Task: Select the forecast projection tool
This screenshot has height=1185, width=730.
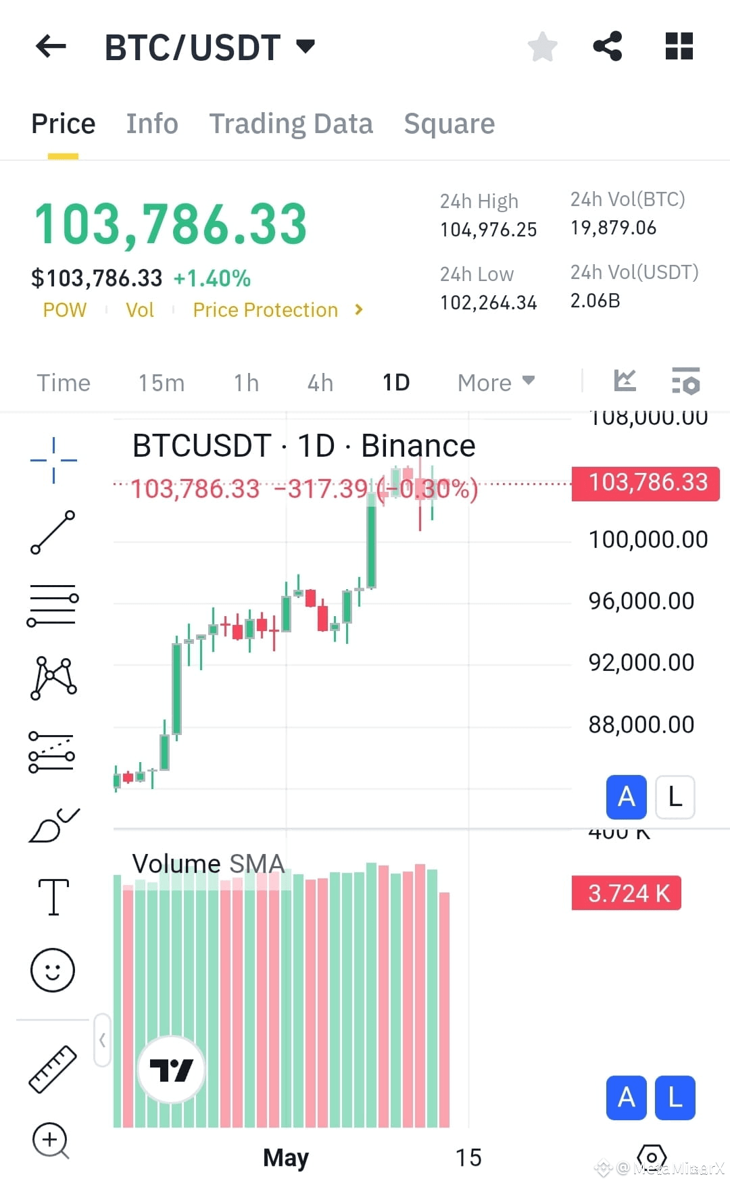Action: tap(52, 752)
